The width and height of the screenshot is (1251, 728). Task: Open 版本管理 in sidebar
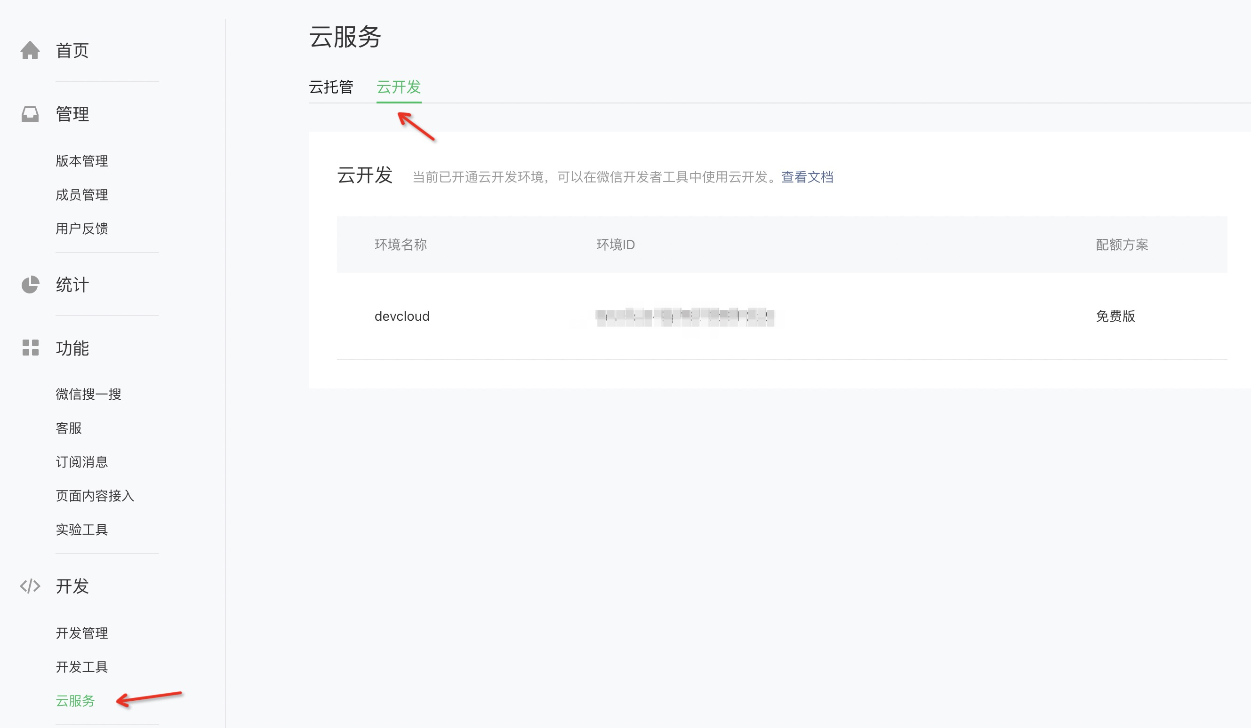(82, 161)
